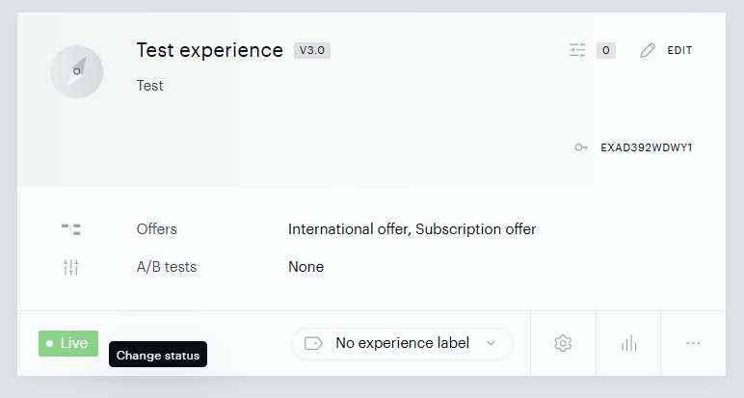Screen dimensions: 744x398
Task: Toggle the Live status badge
Action: point(68,343)
